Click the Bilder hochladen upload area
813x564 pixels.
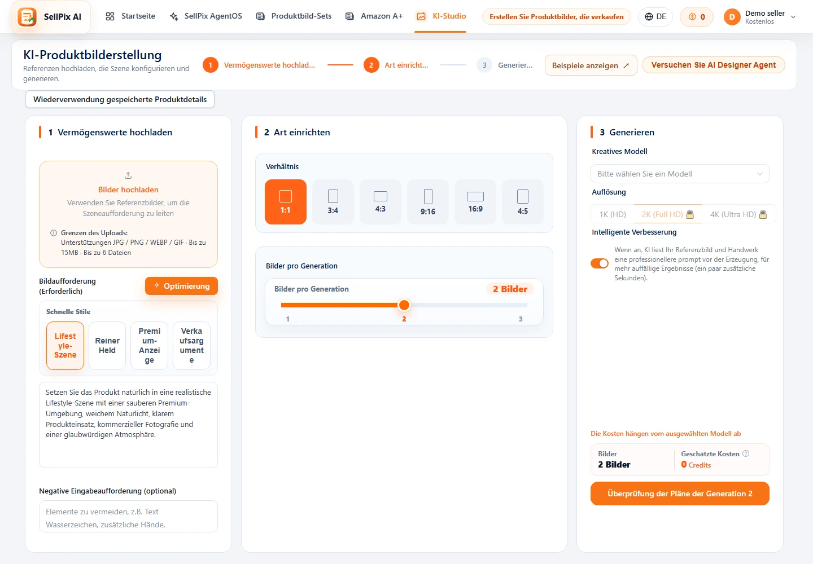[x=128, y=214]
